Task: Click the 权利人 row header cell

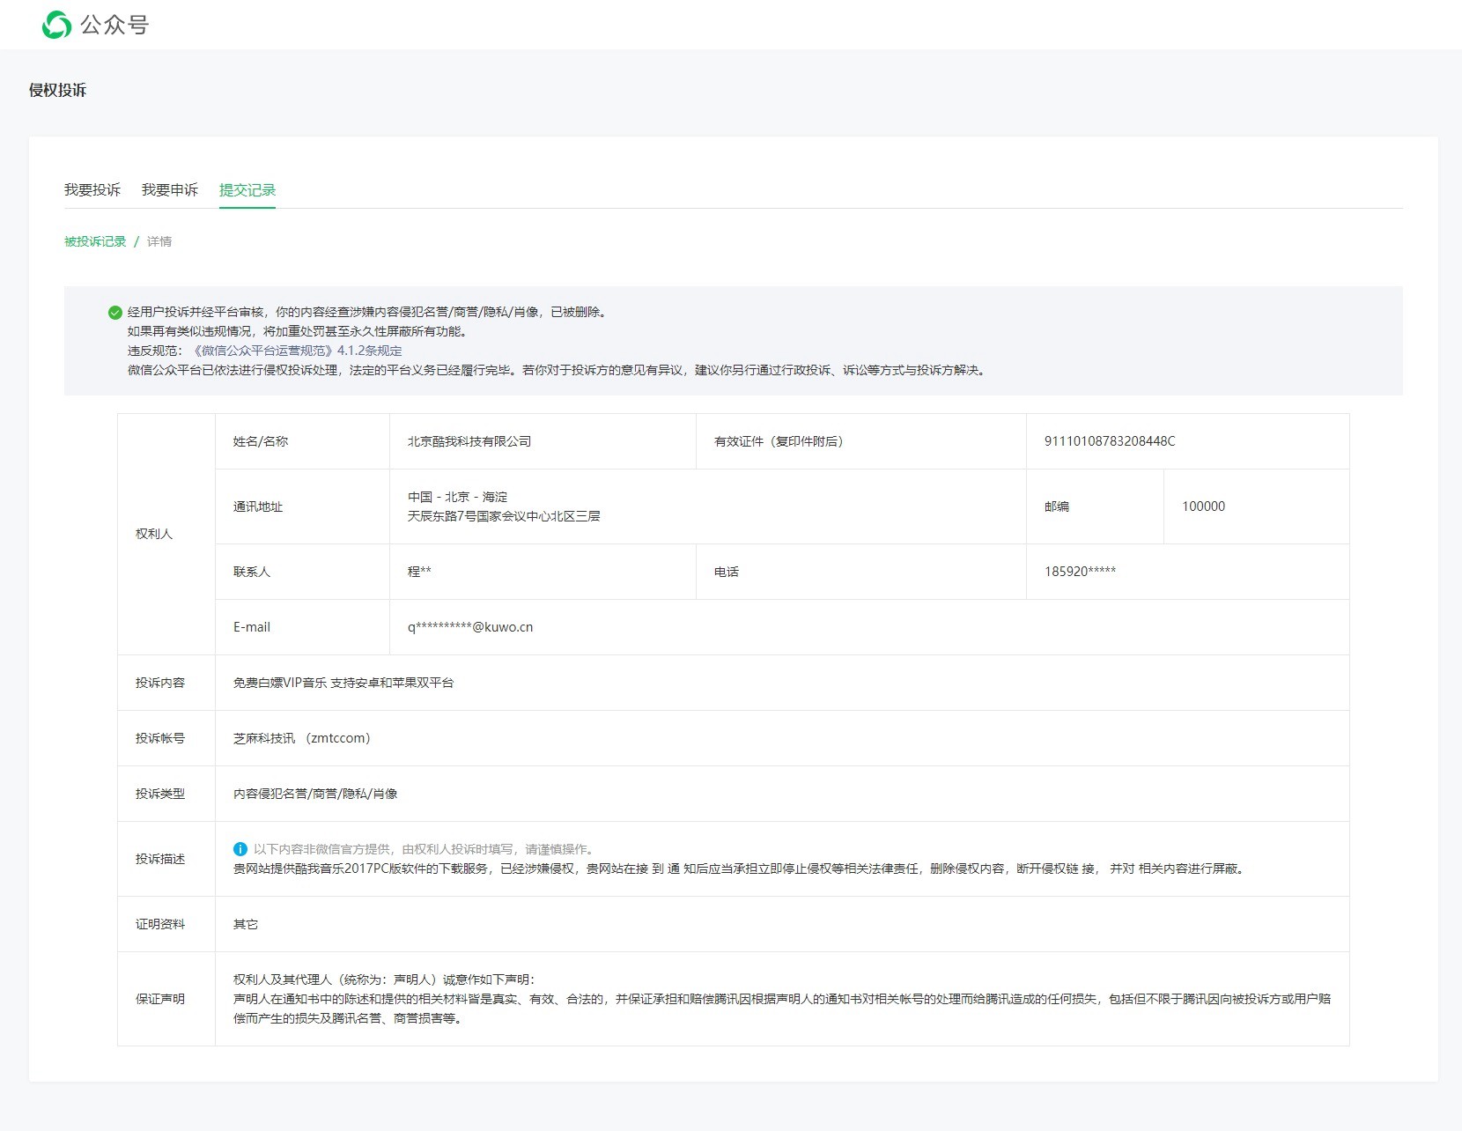Action: click(166, 535)
